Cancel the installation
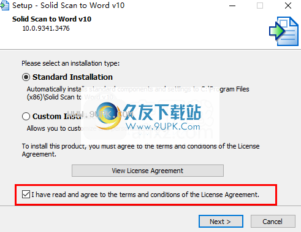The height and width of the screenshot is (232, 301). (273, 222)
